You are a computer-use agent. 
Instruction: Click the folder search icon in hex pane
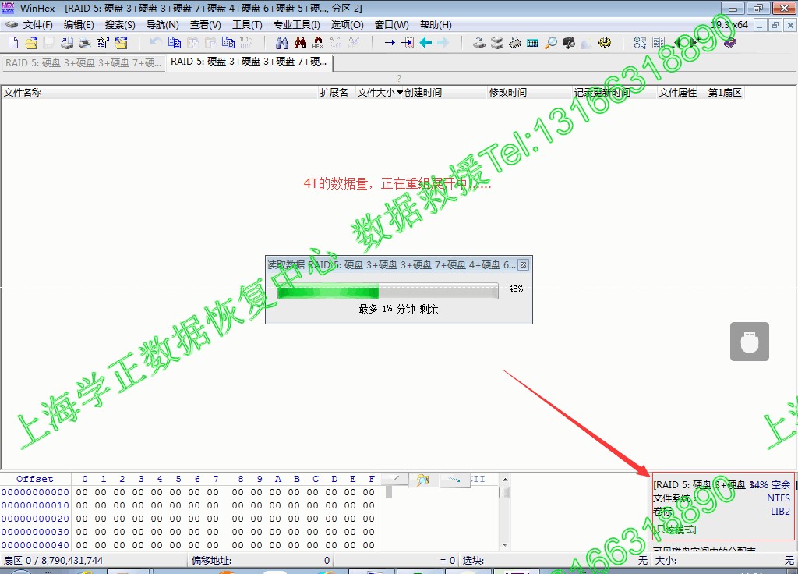coord(423,480)
